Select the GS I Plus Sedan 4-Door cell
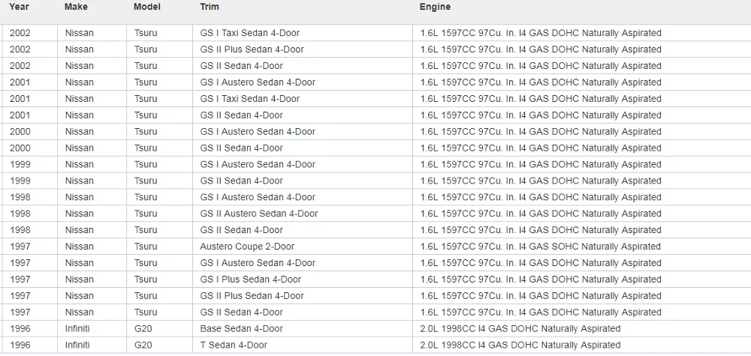 250,280
